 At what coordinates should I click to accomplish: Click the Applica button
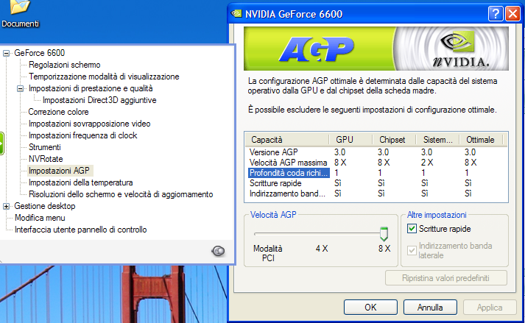click(x=490, y=308)
